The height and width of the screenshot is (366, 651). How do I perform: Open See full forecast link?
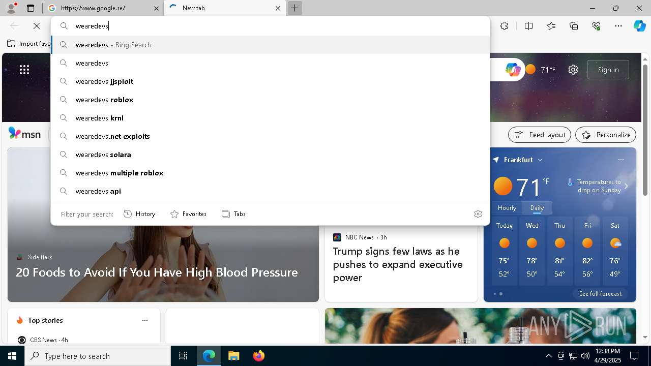point(600,294)
